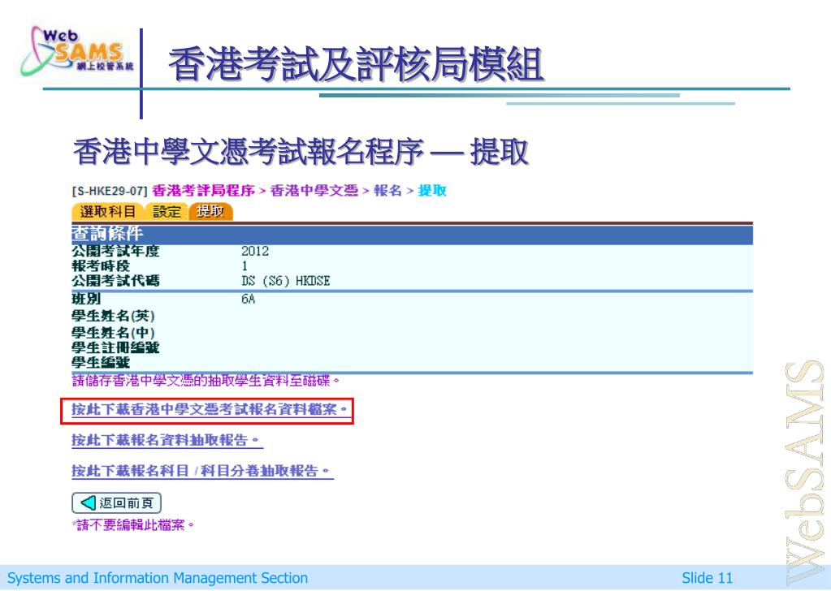Click the 學生姓名(英) label
Screen dimensions: 831x591
click(114, 316)
